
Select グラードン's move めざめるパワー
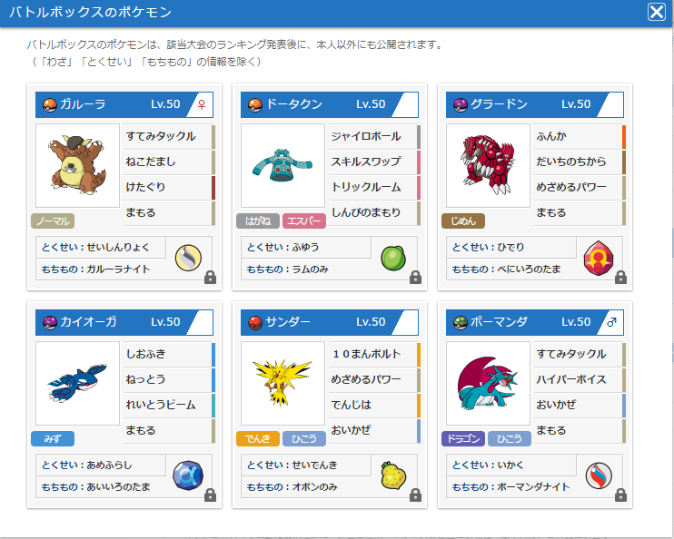tap(580, 187)
